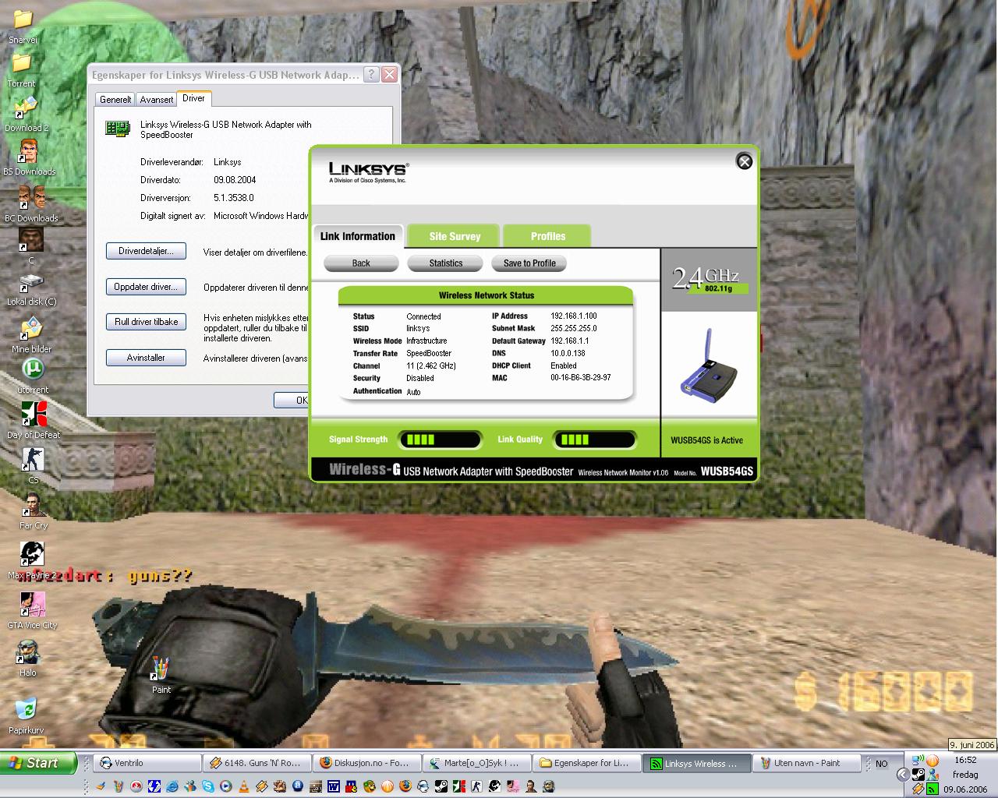This screenshot has width=998, height=798.
Task: Click IP address 192.168.1.100
Action: pyautogui.click(x=574, y=316)
